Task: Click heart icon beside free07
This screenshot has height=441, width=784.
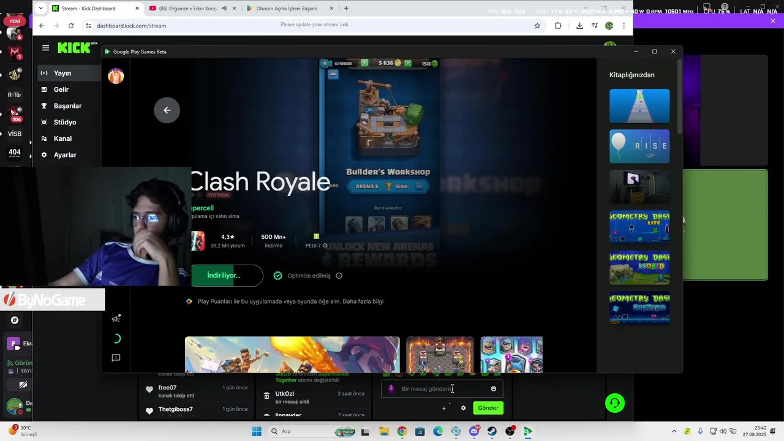Action: tap(149, 390)
